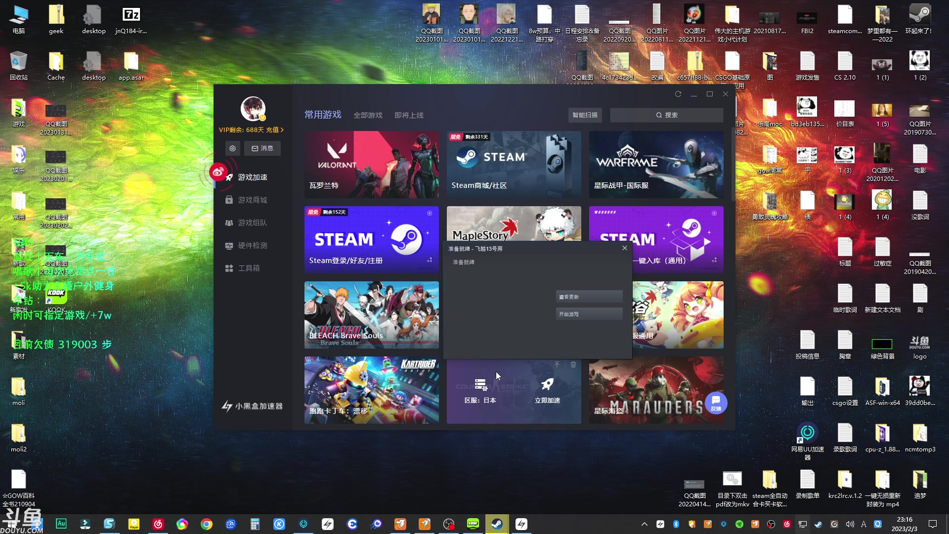Click the refresh icon in title bar
This screenshot has width=949, height=534.
[x=678, y=94]
